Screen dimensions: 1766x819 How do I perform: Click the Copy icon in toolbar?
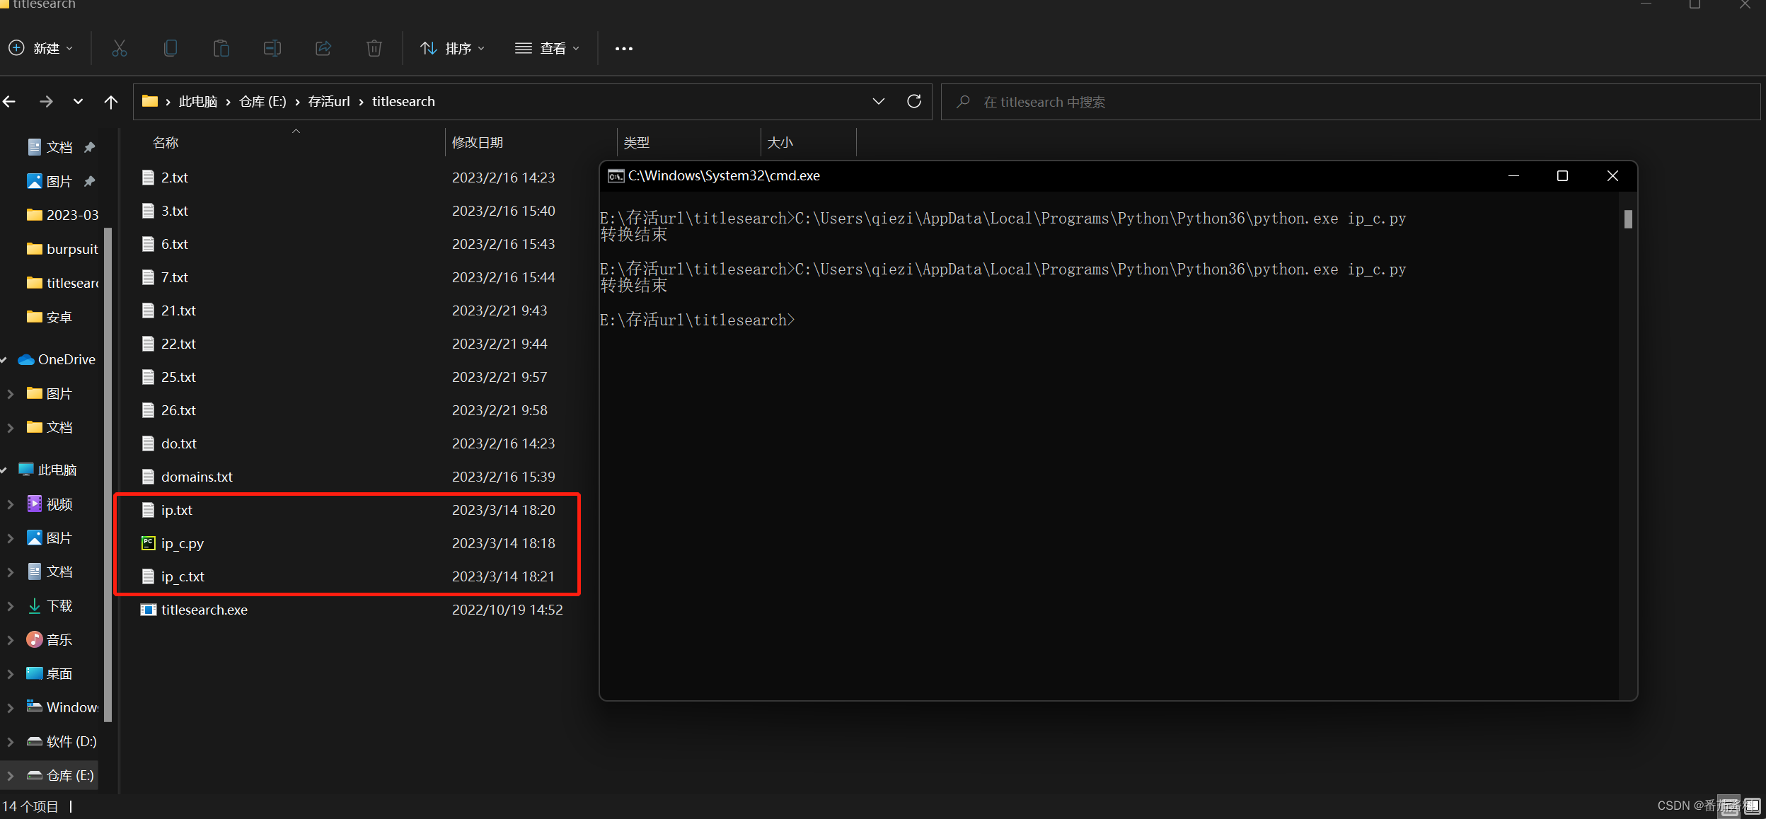pos(171,48)
